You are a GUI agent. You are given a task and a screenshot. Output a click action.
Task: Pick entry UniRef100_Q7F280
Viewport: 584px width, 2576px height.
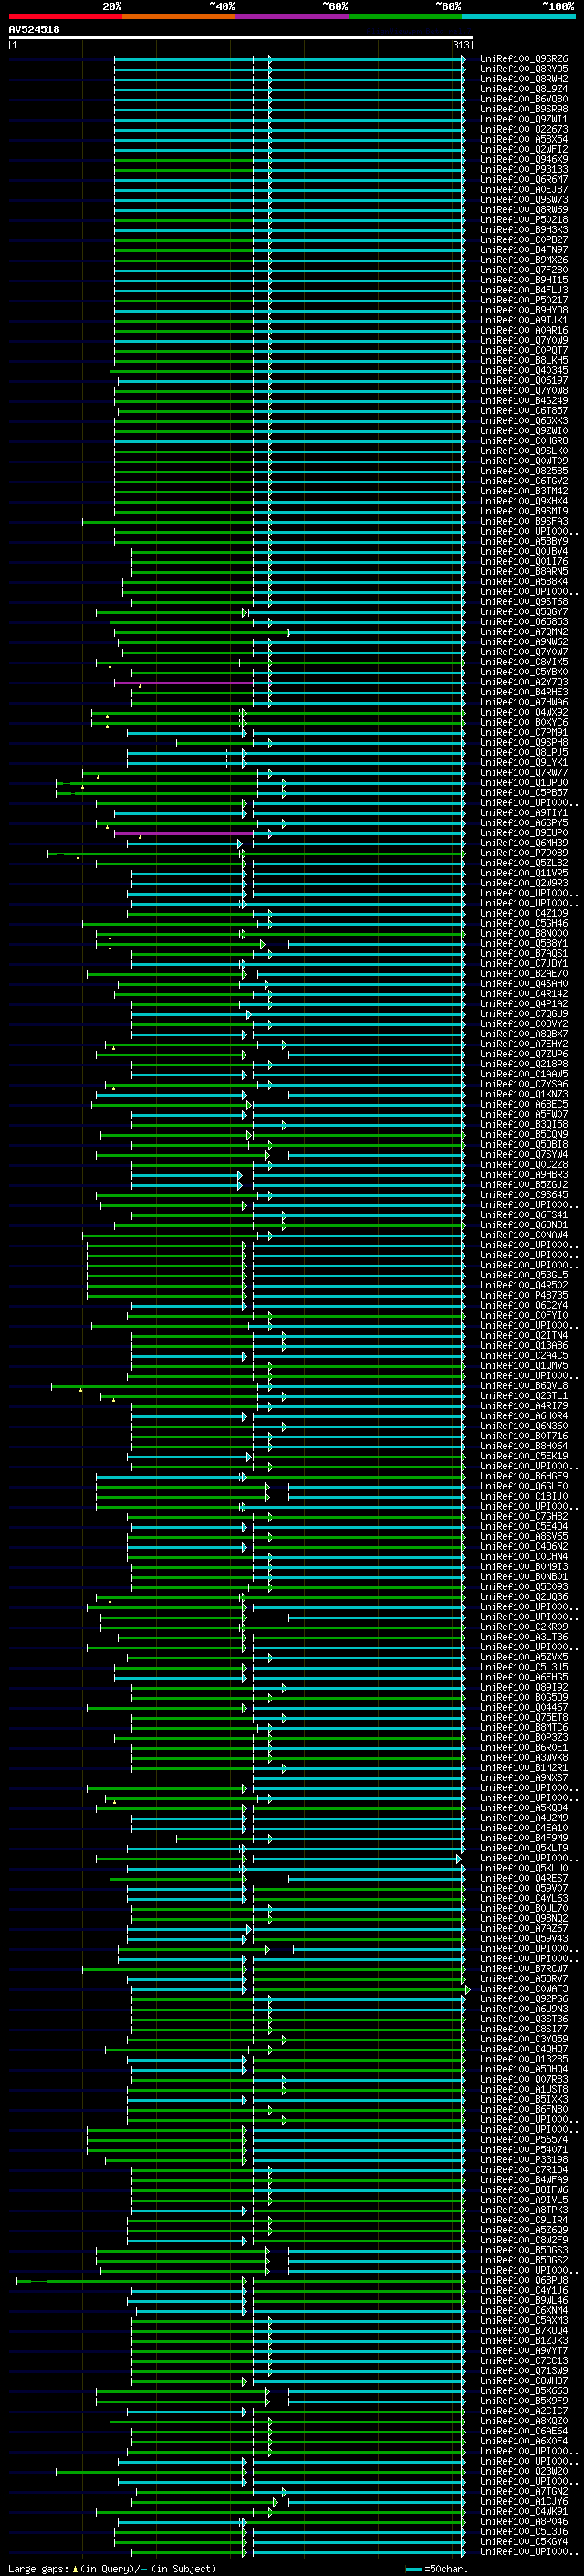point(524,270)
